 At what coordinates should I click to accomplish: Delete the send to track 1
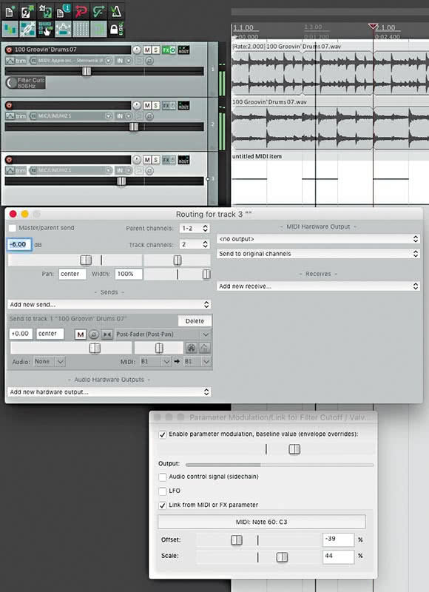pos(195,321)
